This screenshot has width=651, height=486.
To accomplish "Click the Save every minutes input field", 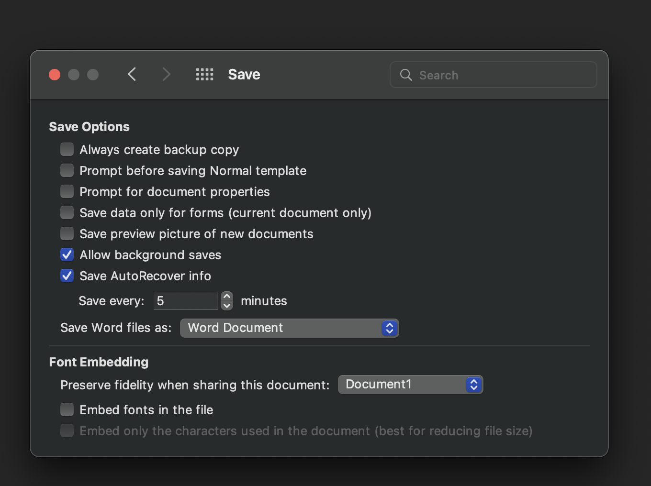I will click(186, 301).
